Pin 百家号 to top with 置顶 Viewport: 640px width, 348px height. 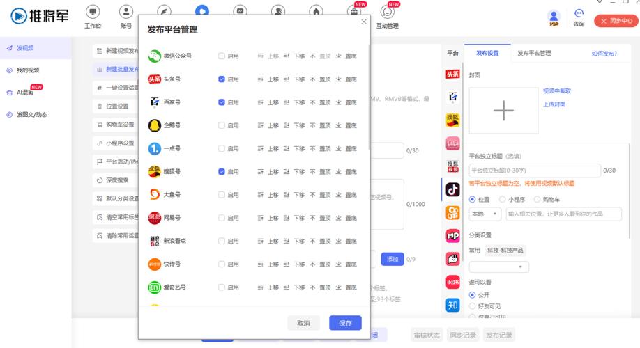321,102
